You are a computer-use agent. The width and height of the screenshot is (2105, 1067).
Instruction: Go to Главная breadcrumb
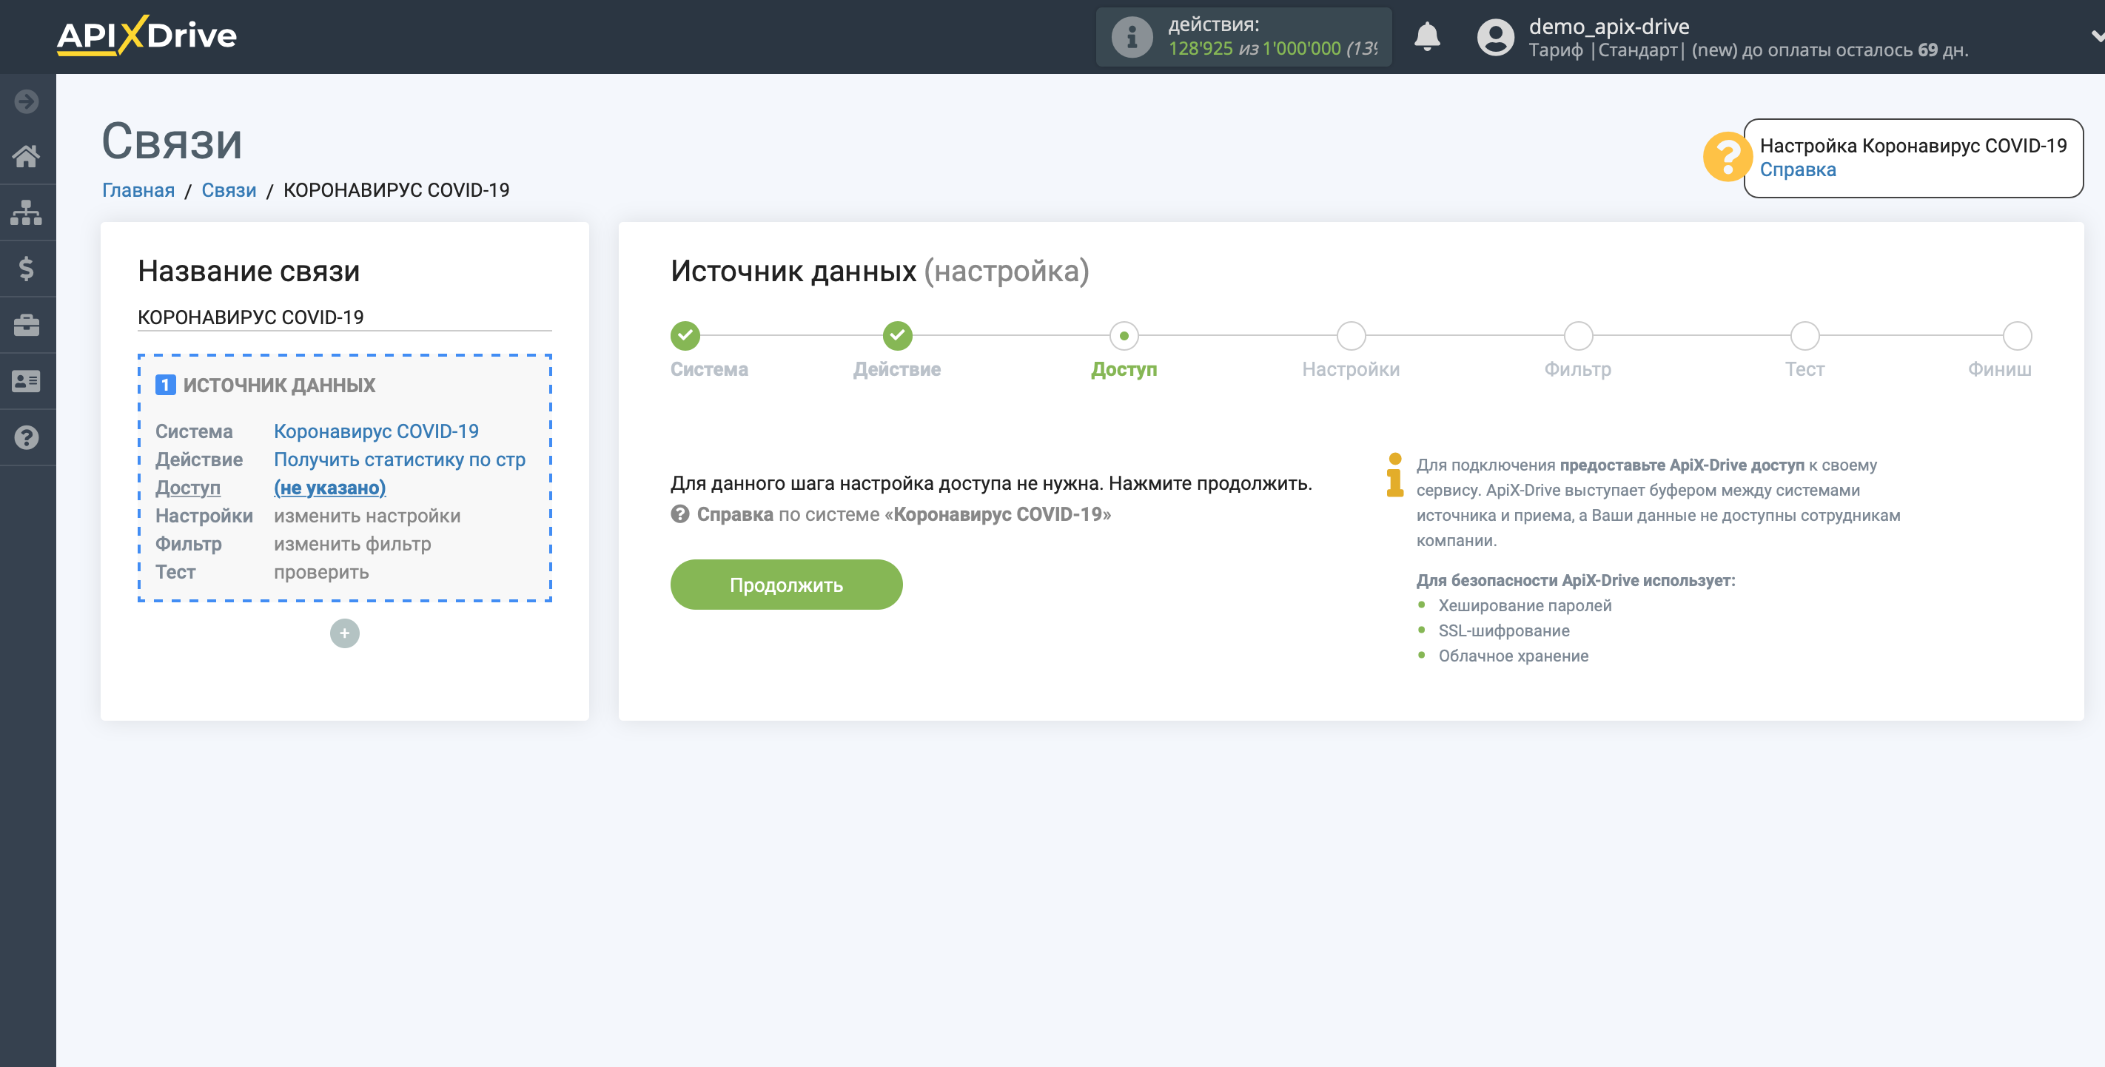click(x=138, y=190)
